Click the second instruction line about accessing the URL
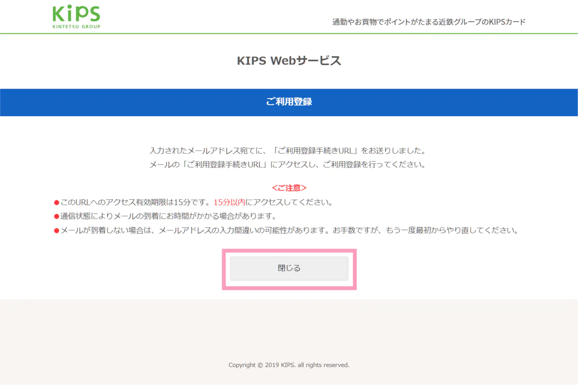 (x=288, y=164)
